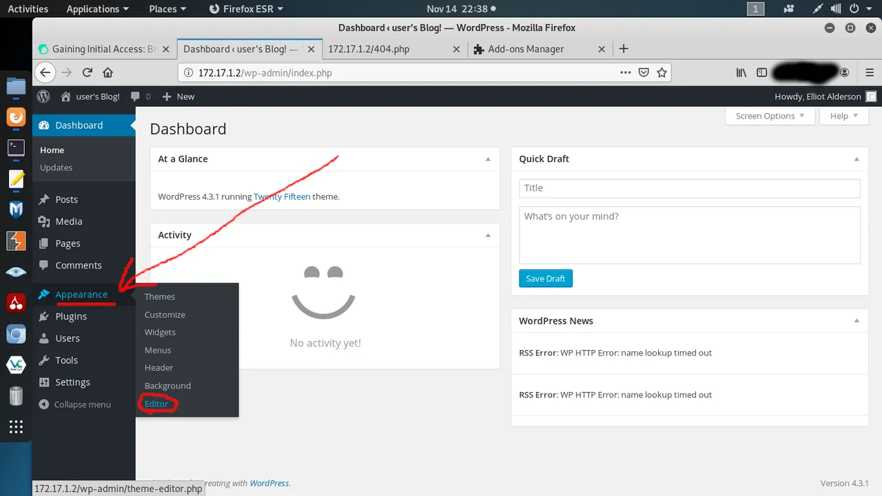Select Background in Appearance submenu
The width and height of the screenshot is (882, 496).
tap(167, 386)
